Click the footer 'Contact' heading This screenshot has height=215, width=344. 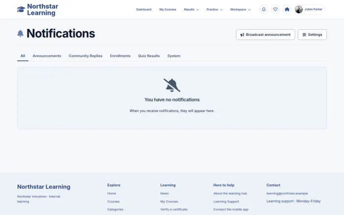click(273, 185)
